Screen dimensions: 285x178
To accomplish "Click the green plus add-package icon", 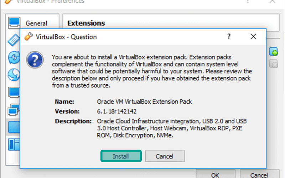I will 273,52.
